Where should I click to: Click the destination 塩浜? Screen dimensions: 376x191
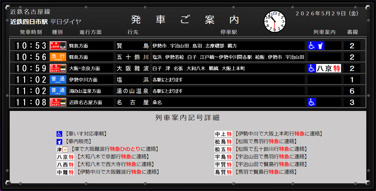point(133,80)
